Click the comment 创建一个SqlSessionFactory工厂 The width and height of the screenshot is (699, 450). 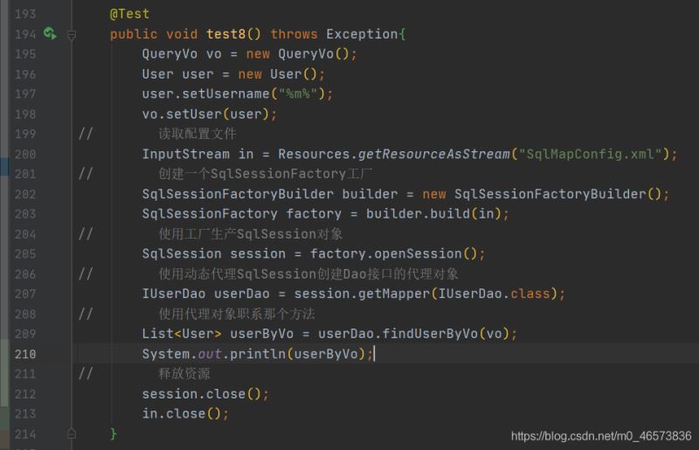click(266, 174)
